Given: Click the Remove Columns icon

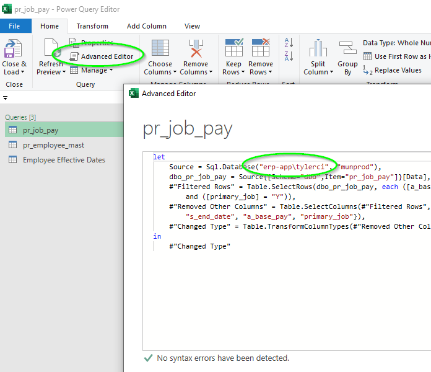Looking at the screenshot, I should tap(196, 48).
